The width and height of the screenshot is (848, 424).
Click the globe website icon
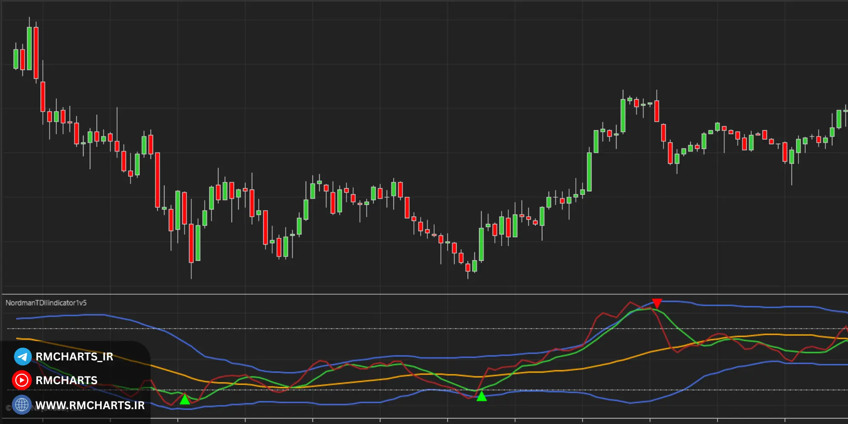point(22,405)
